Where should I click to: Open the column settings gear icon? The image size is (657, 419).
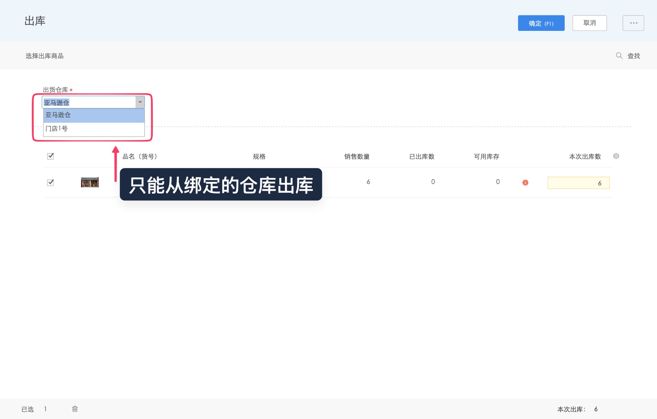pyautogui.click(x=616, y=156)
